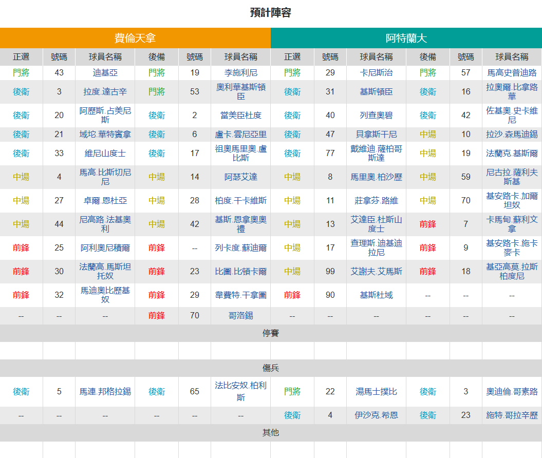
Task: Click forward 馬迪奧比歷基奴
Action: pos(105,295)
